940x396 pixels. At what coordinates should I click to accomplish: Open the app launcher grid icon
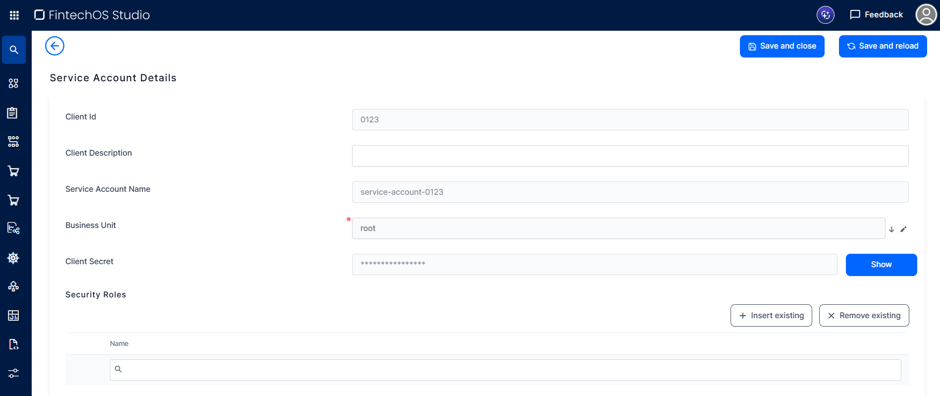click(x=14, y=15)
